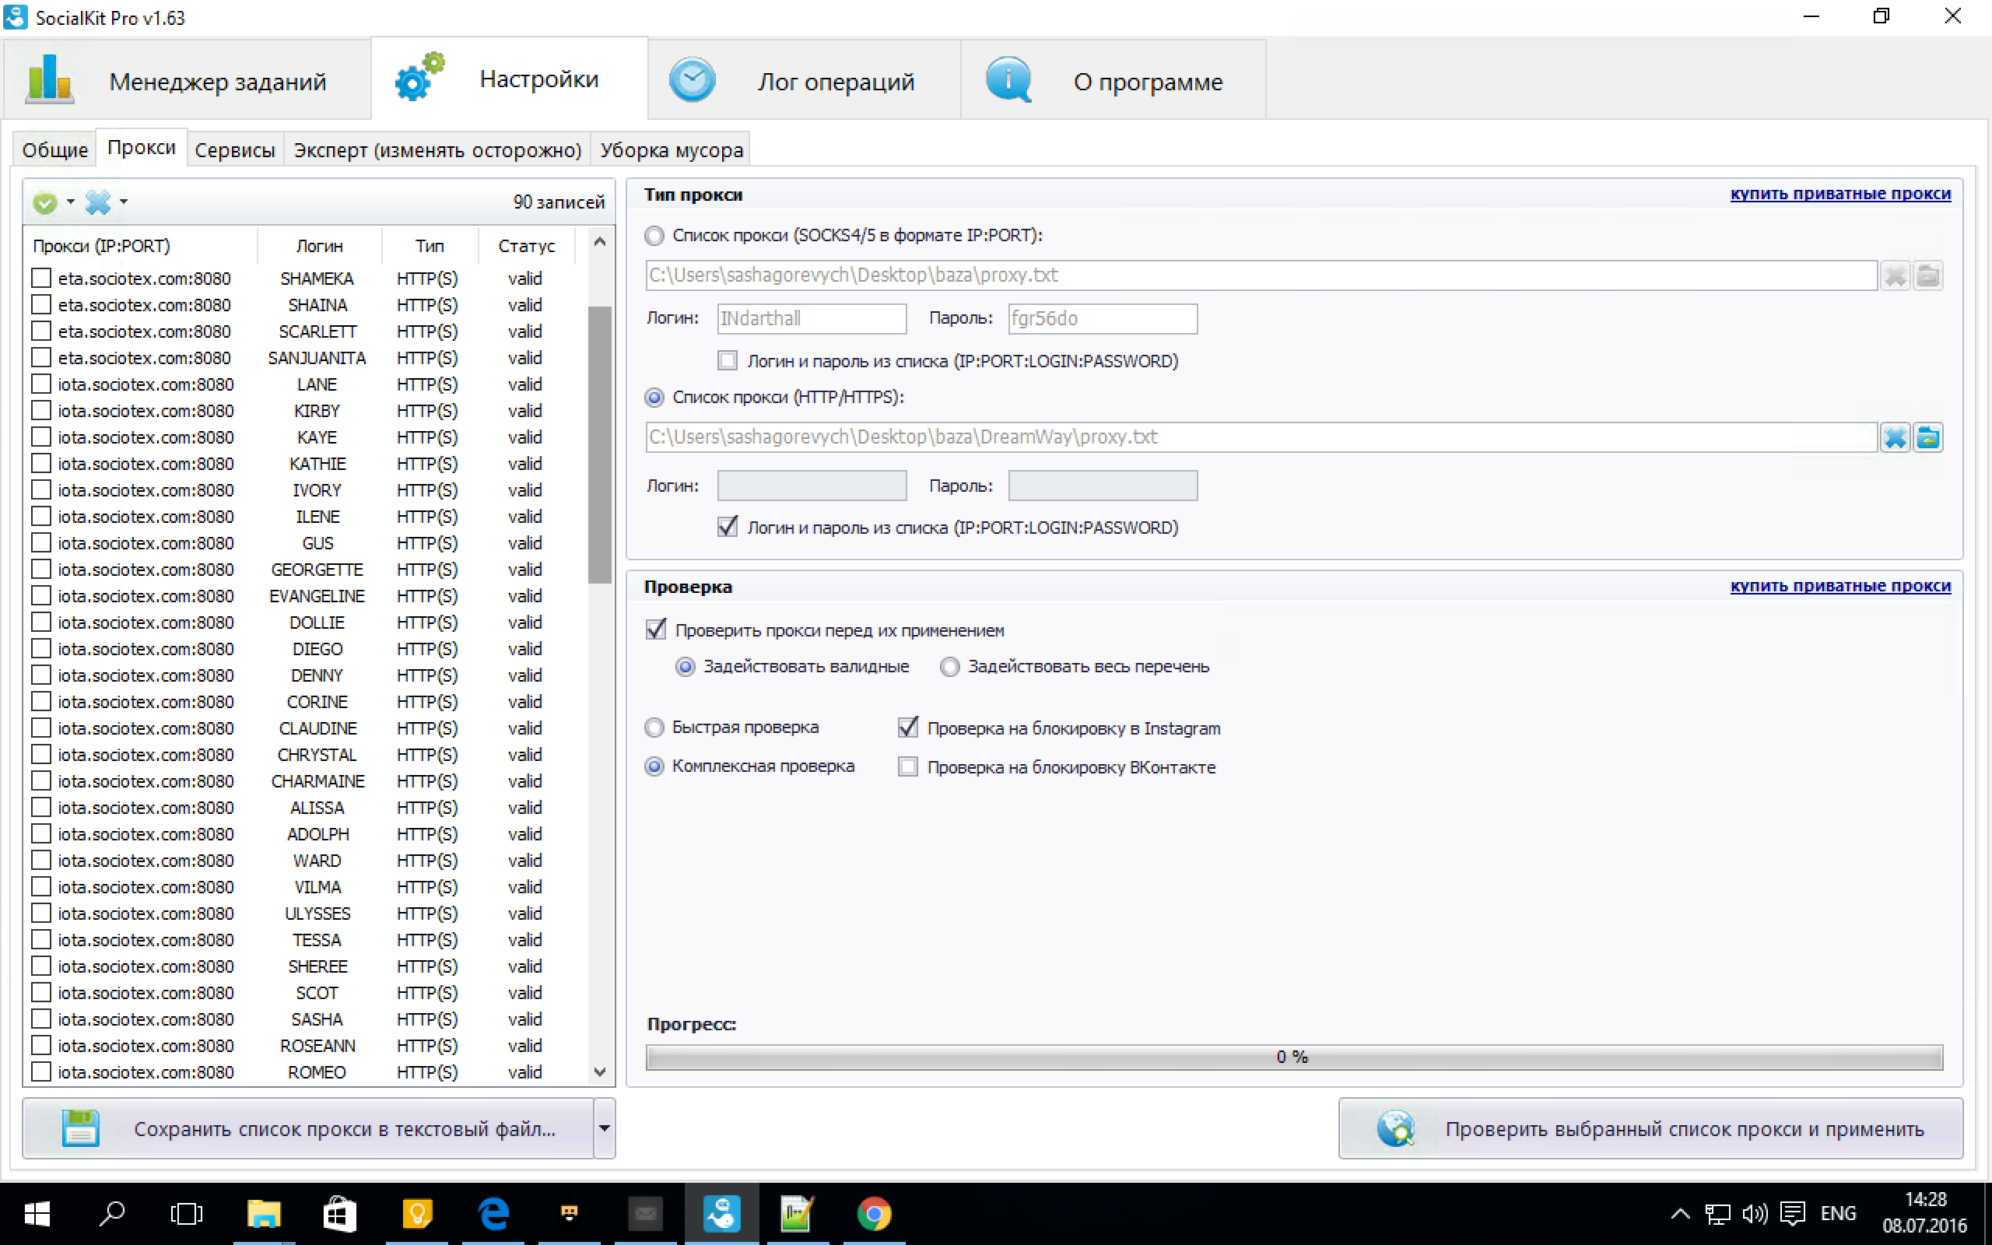Click купить приватные прокси link in Тип прокси
The height and width of the screenshot is (1245, 1992).
click(1839, 194)
